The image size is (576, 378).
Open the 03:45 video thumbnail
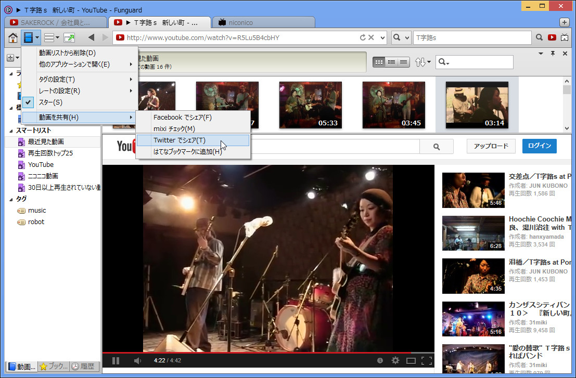pos(394,105)
